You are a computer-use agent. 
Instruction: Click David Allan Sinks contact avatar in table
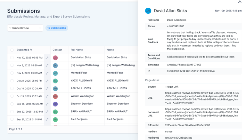click(55, 58)
